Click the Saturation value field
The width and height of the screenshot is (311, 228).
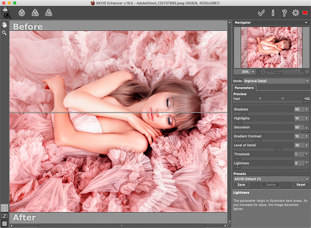(x=299, y=127)
